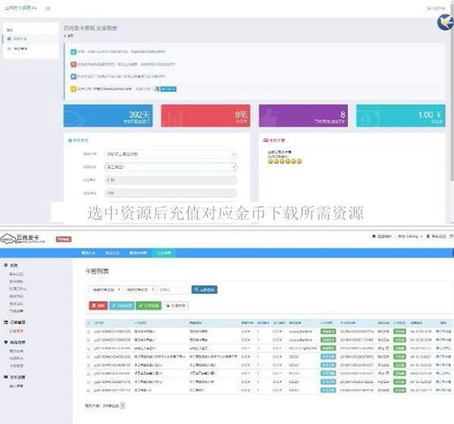This screenshot has height=424, width=454.
Task: Click the teal notice icon in announcements
Action: (x=74, y=52)
